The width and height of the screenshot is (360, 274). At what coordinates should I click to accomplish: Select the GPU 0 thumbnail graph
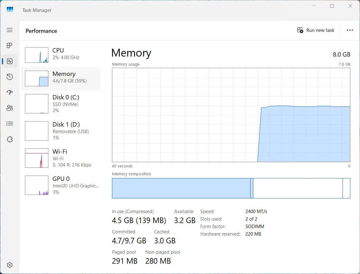click(37, 185)
